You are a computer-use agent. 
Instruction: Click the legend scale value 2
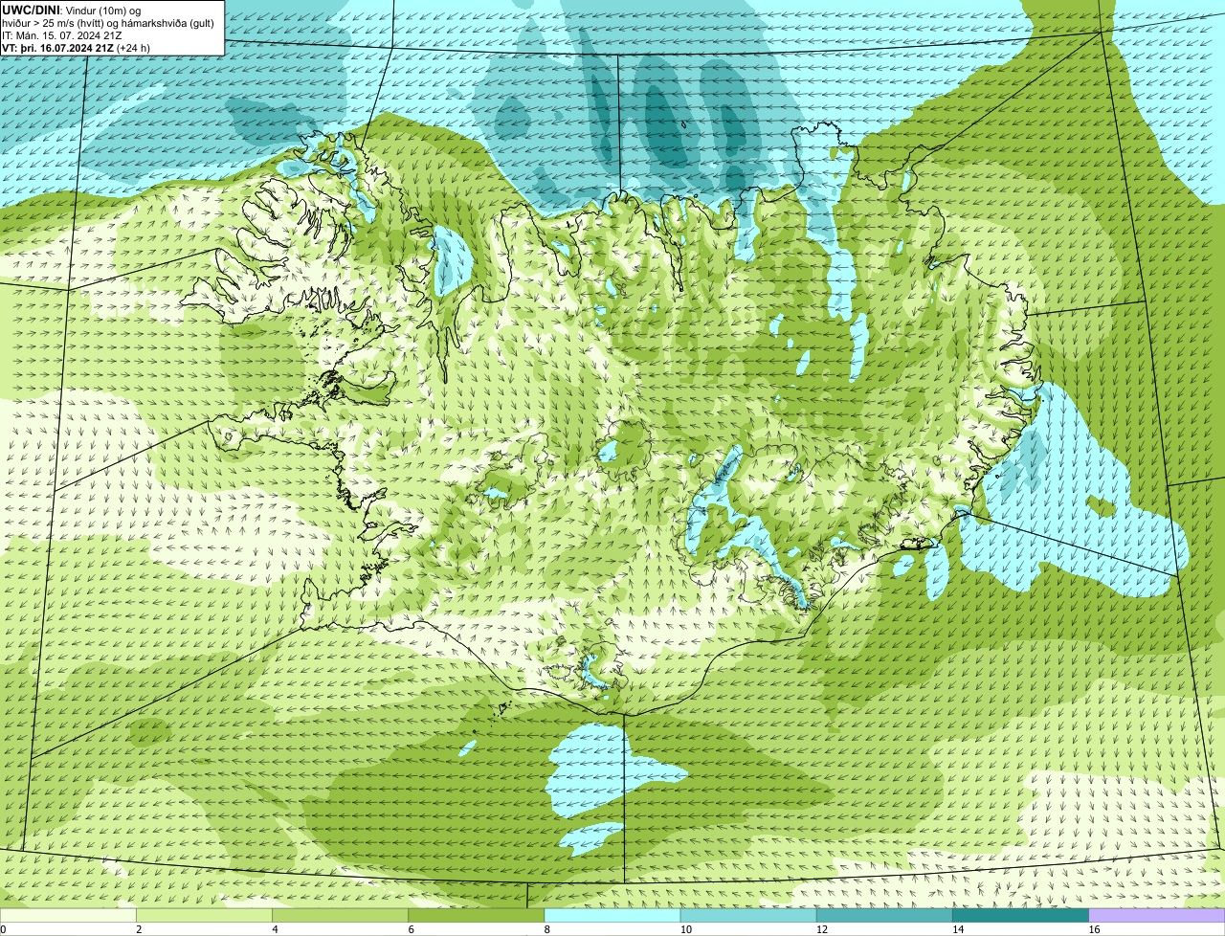coord(139,929)
